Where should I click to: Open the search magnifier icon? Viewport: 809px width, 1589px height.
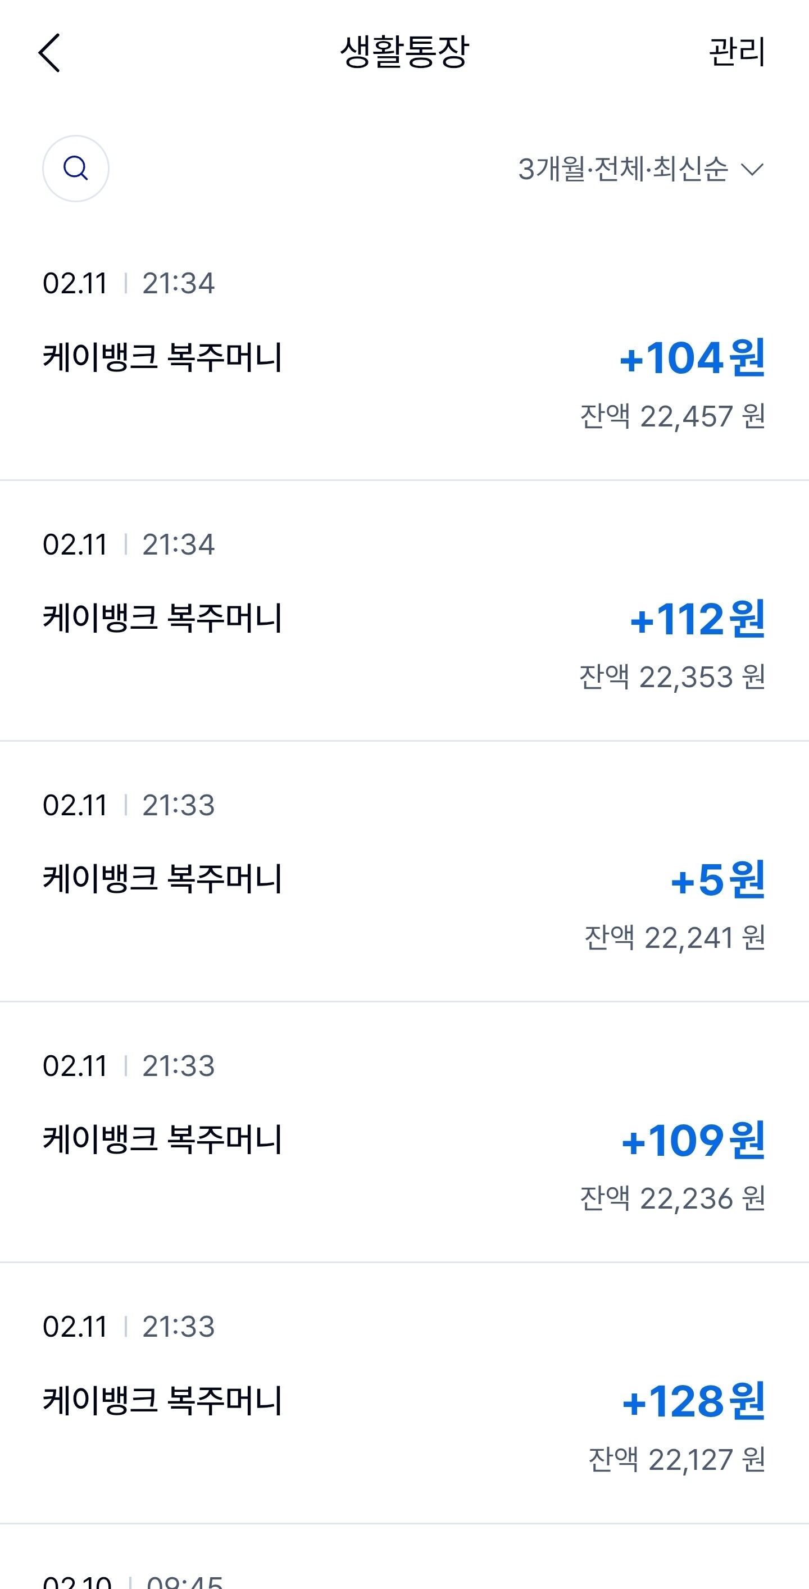click(76, 169)
